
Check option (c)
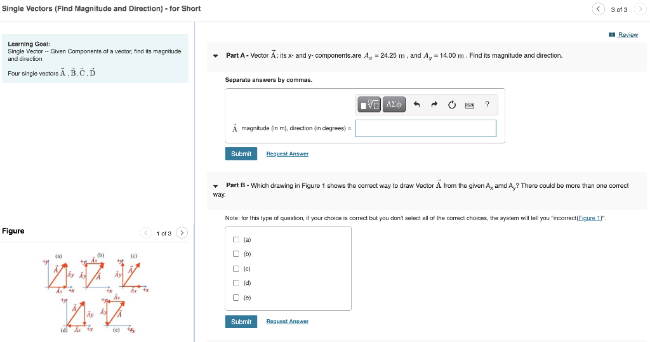[x=236, y=268]
